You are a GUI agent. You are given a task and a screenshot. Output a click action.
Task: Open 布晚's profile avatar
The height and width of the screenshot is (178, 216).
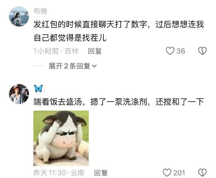19,17
